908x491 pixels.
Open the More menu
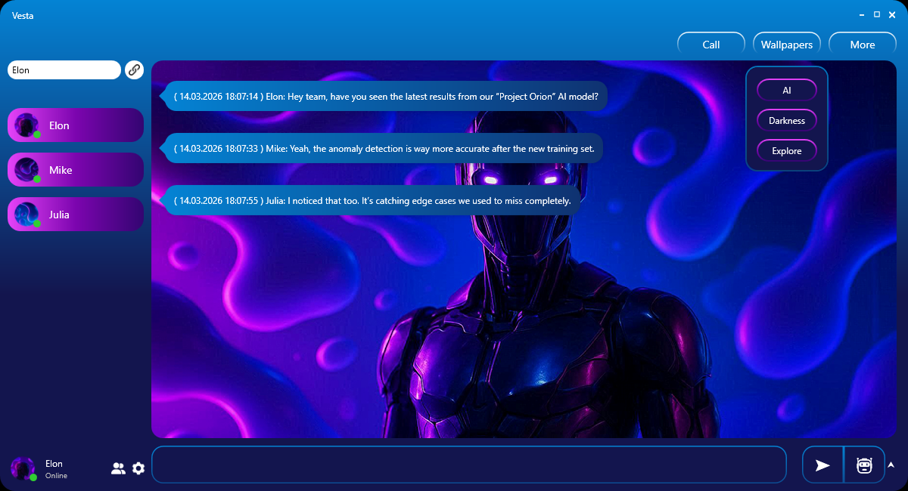point(862,45)
